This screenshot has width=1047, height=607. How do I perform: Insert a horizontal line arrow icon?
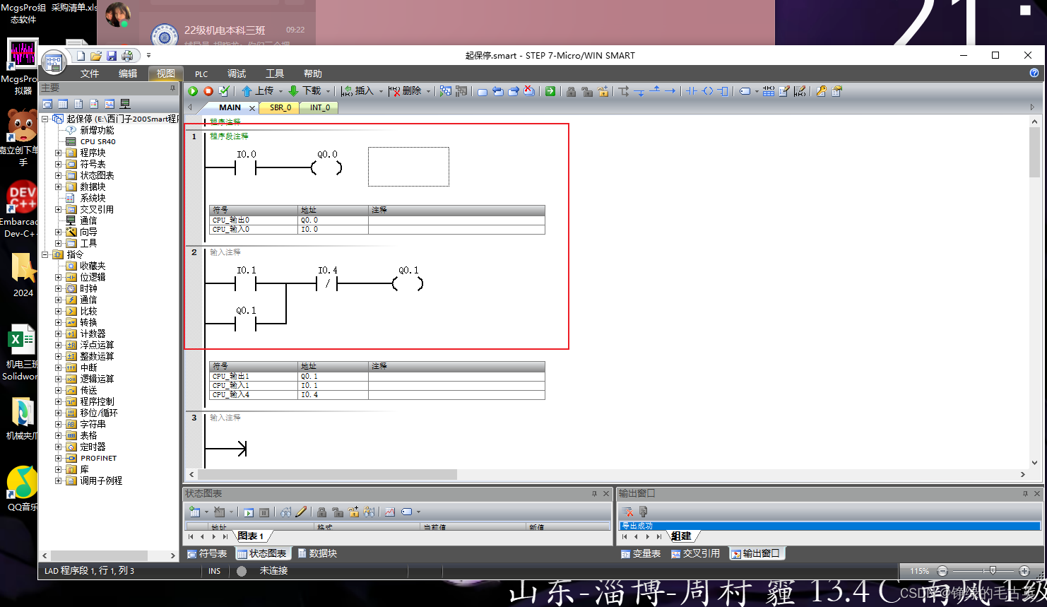click(x=670, y=91)
